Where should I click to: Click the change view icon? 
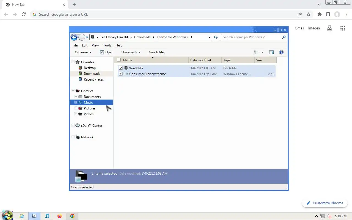[x=256, y=52]
